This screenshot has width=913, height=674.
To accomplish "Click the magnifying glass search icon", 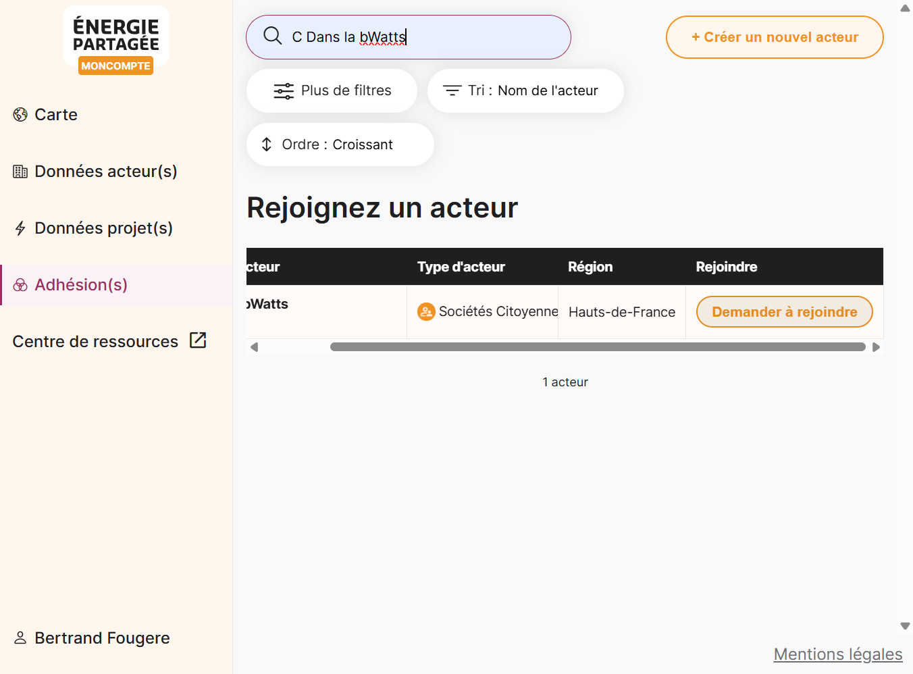I will [x=273, y=36].
